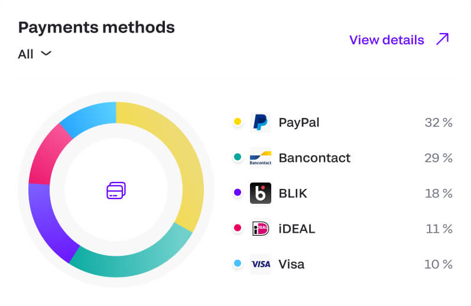Open the View details link
This screenshot has width=471, height=306.
tap(386, 40)
